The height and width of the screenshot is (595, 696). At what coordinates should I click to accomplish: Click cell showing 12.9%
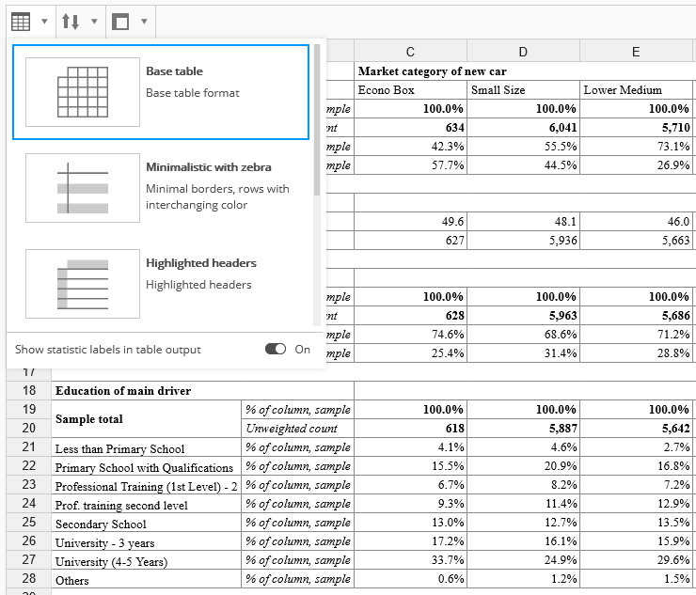[636, 504]
